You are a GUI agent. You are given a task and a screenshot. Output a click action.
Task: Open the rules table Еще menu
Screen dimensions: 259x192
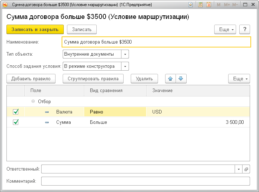tap(239, 79)
